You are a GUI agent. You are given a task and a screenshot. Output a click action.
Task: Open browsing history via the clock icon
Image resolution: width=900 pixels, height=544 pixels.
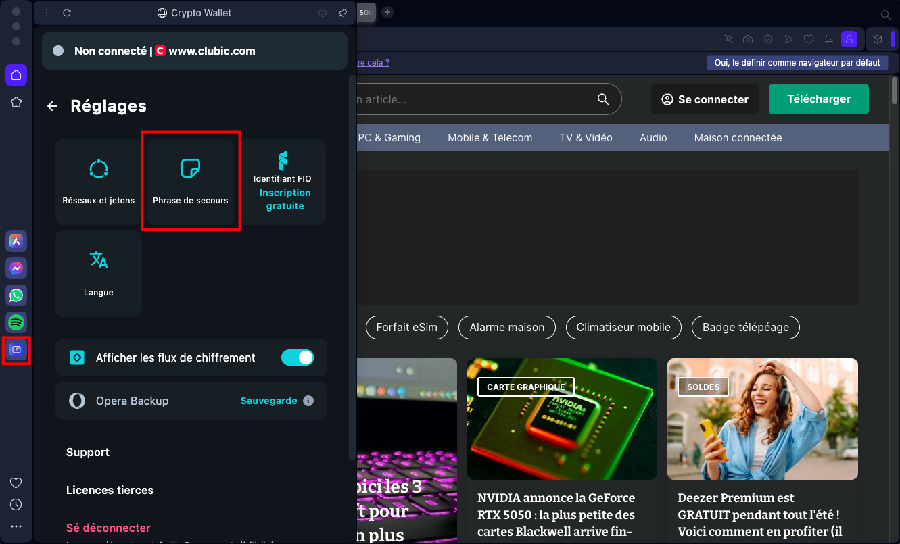[x=16, y=504]
